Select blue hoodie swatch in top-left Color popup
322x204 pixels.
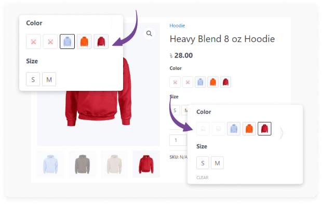click(67, 42)
